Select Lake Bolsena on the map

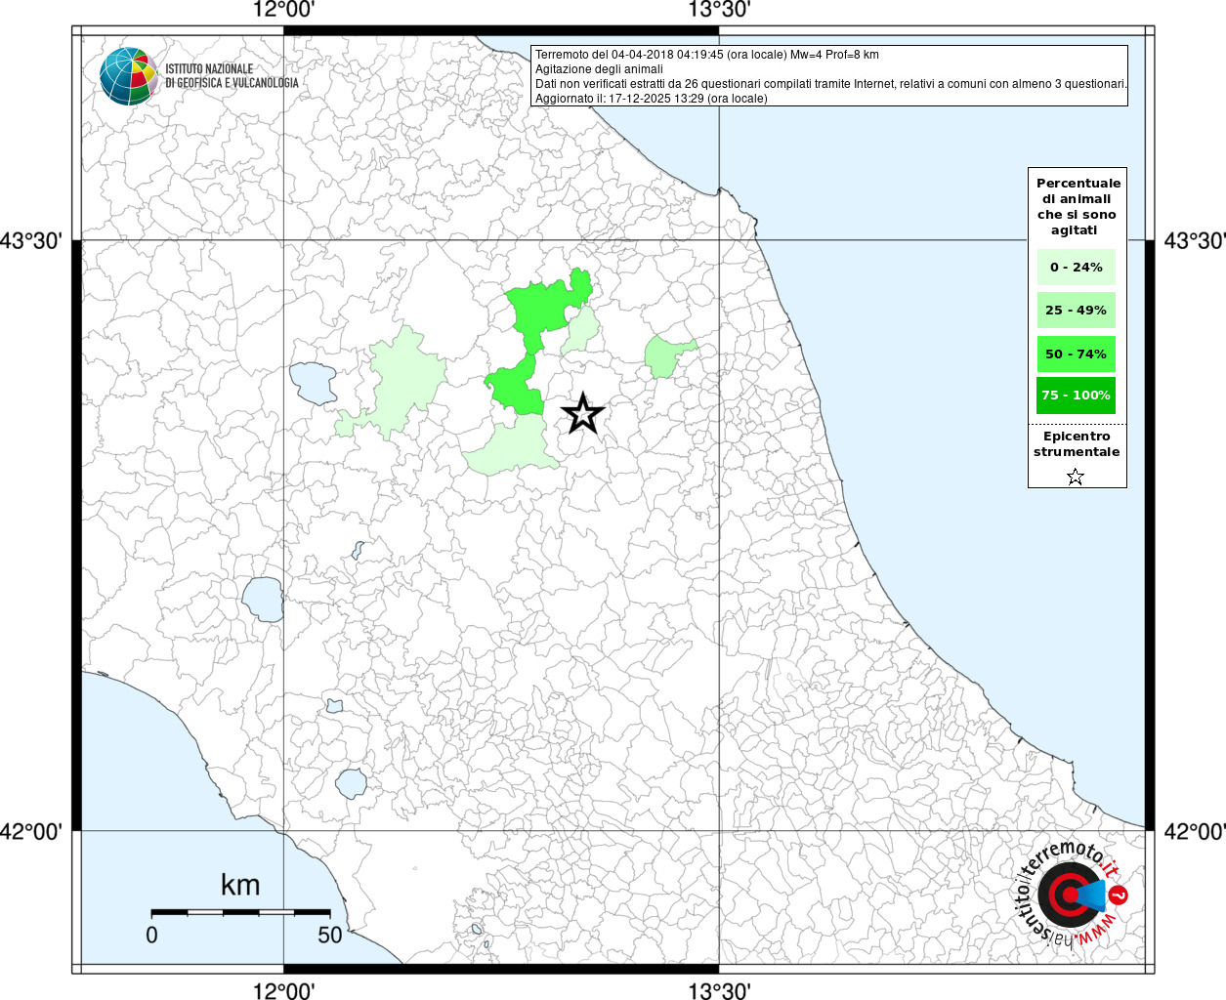(x=263, y=599)
